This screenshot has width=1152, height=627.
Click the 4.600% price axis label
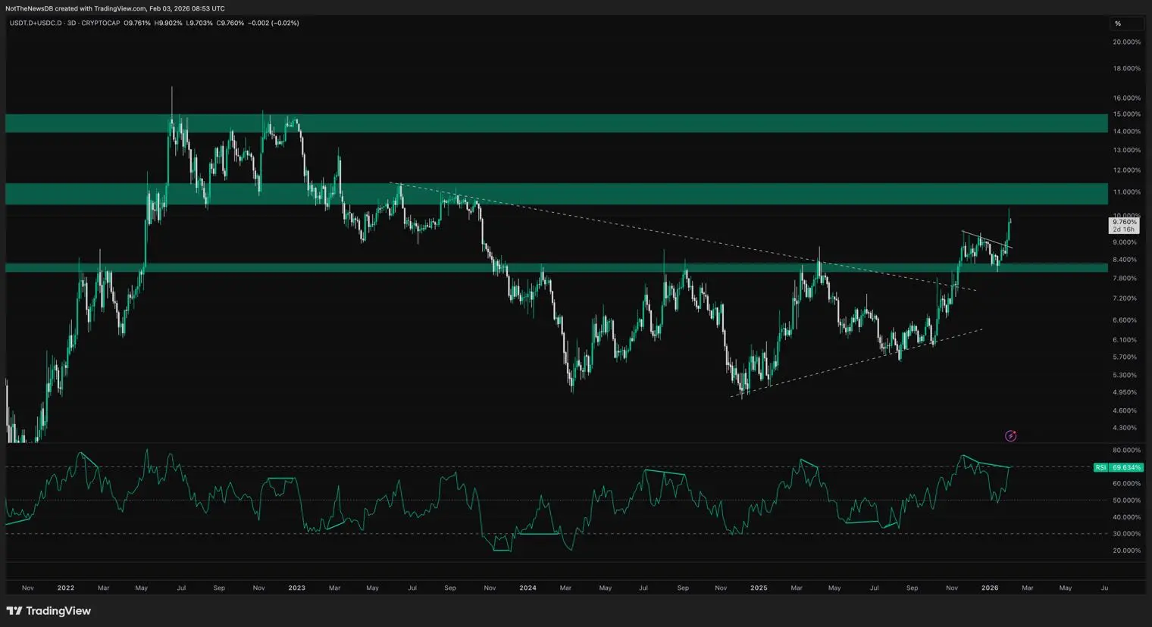point(1125,410)
